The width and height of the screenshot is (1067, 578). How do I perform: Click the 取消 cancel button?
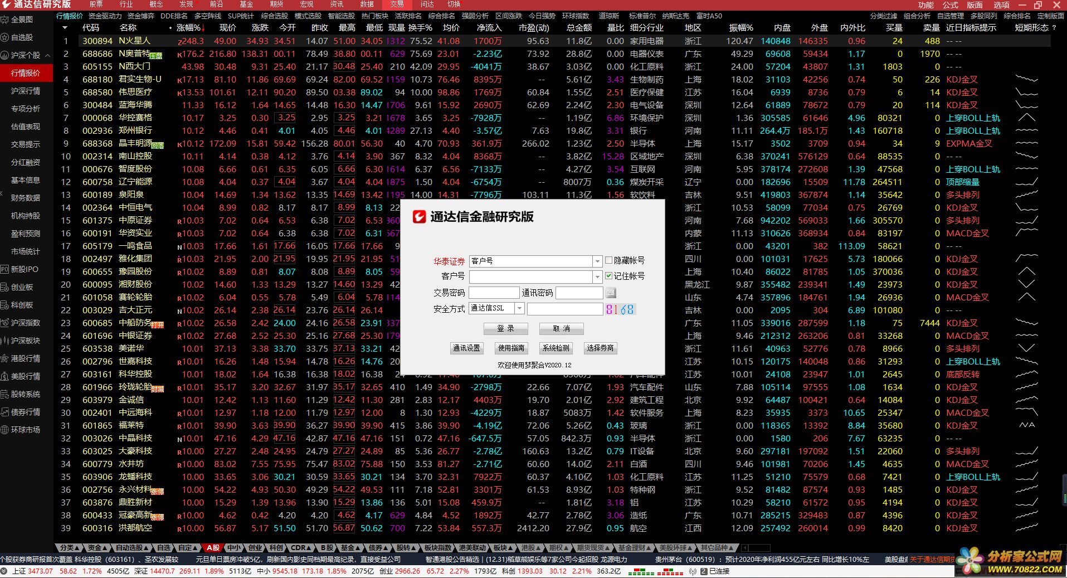coord(561,329)
